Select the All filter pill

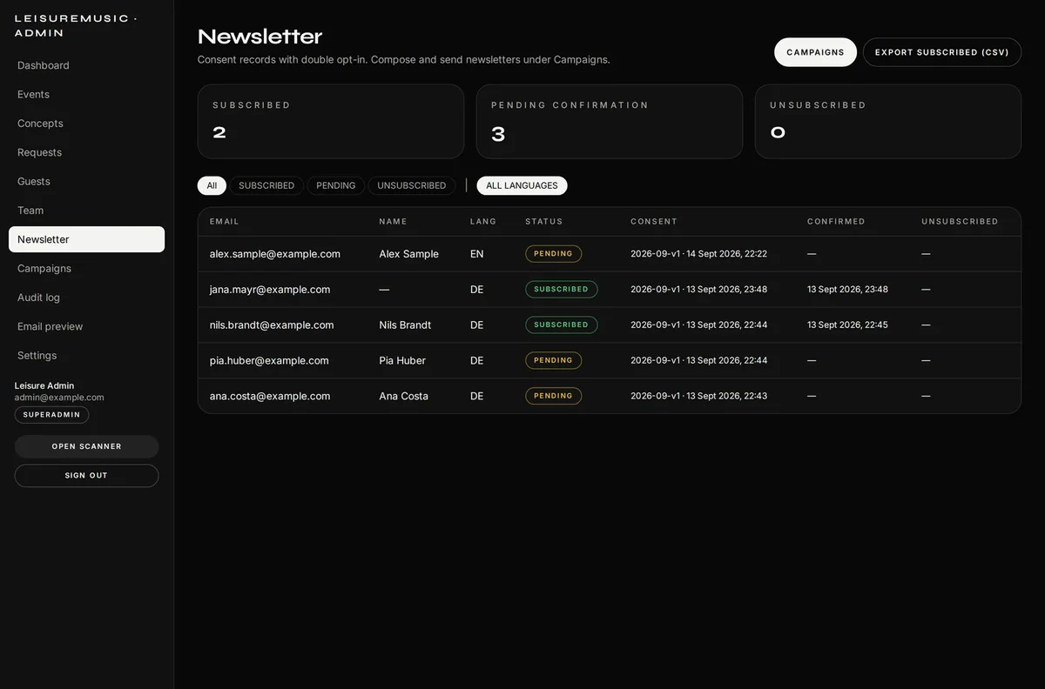(x=212, y=185)
